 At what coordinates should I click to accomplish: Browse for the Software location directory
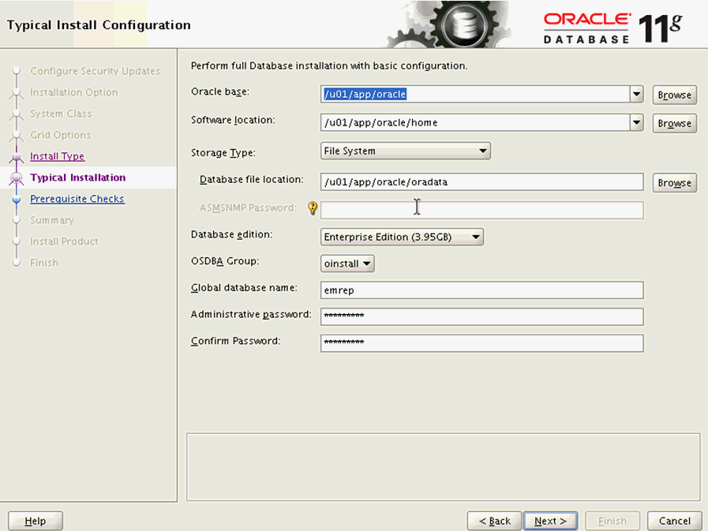674,123
